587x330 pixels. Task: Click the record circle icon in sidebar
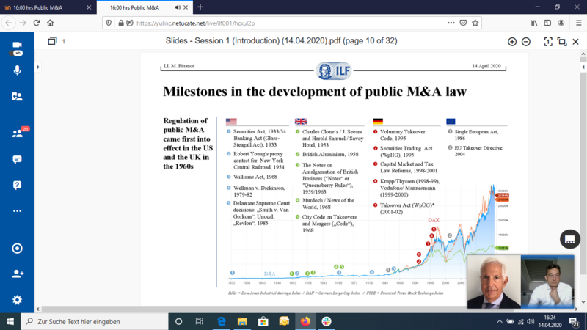pyautogui.click(x=17, y=249)
